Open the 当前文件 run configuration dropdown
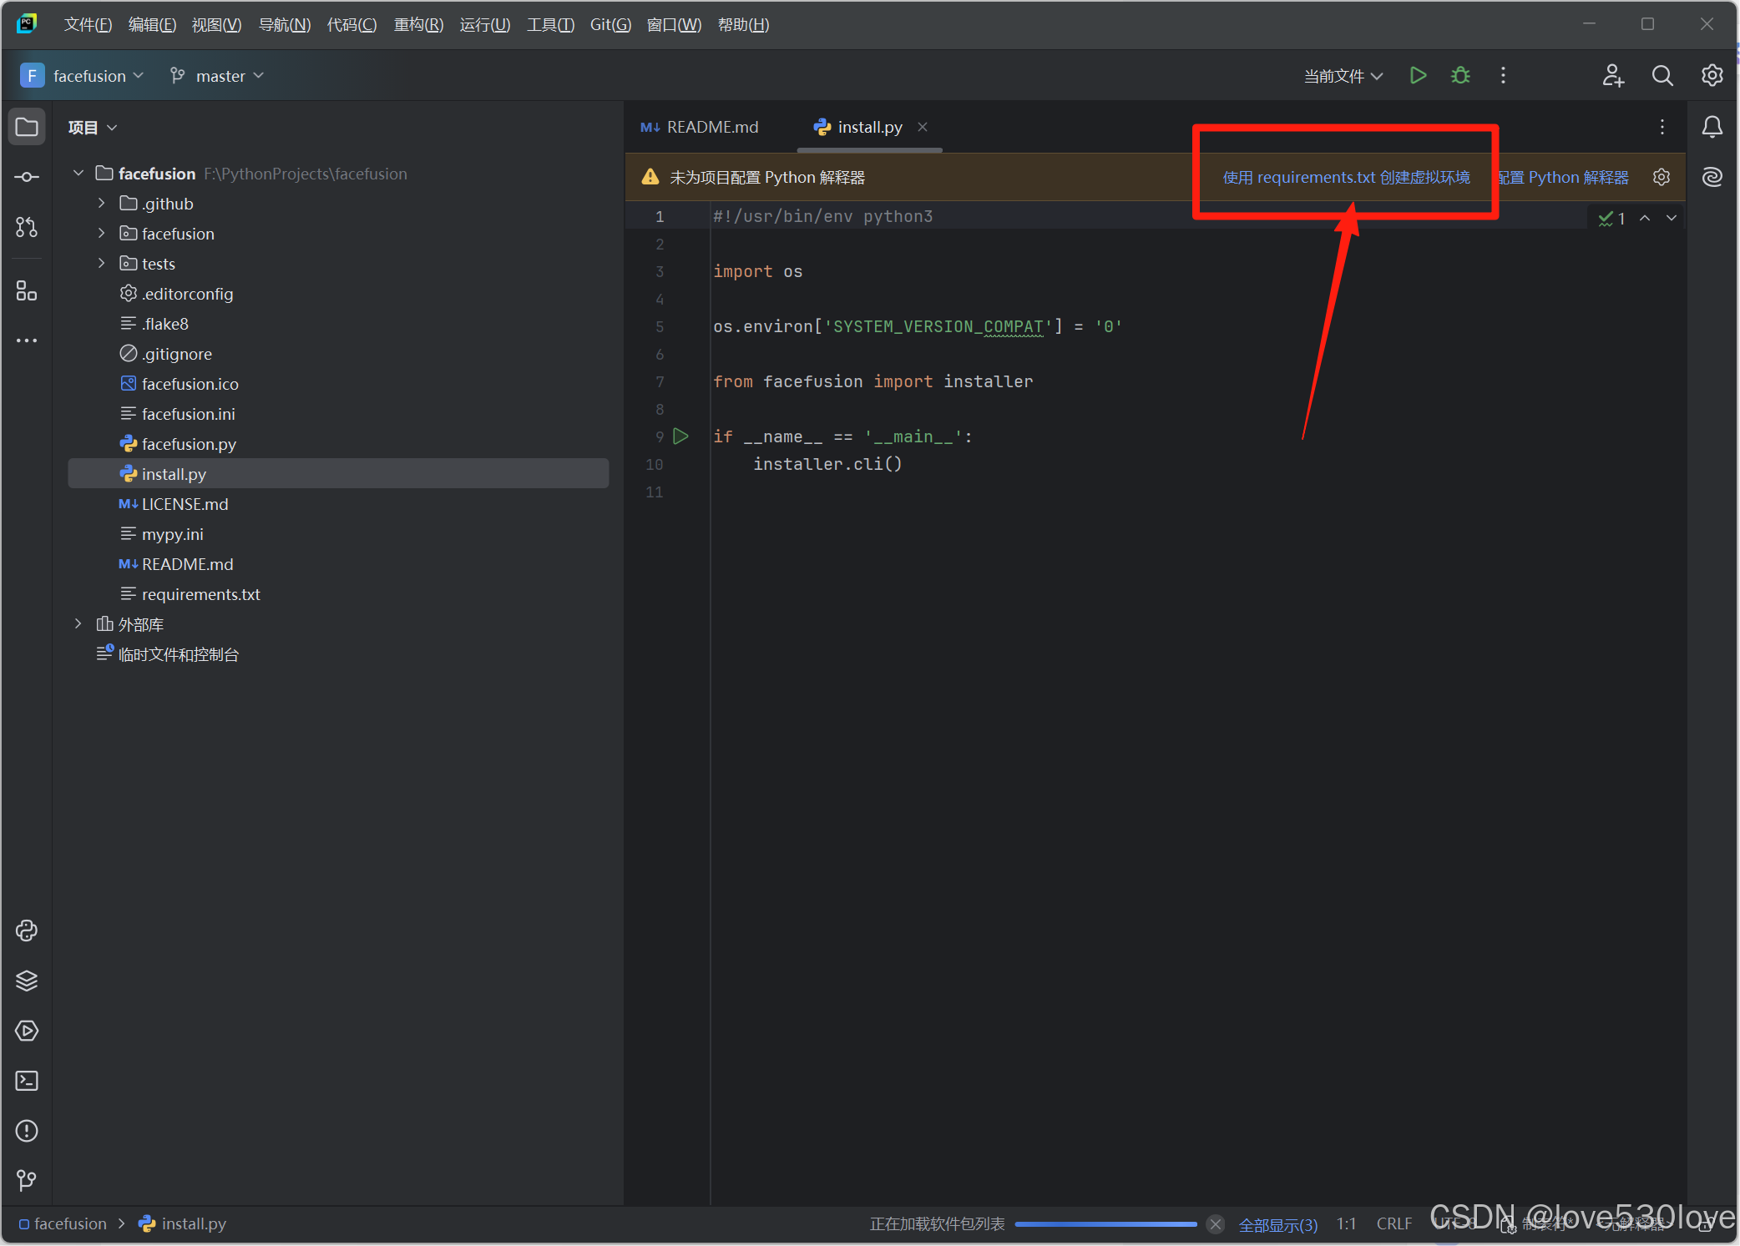 [x=1343, y=76]
